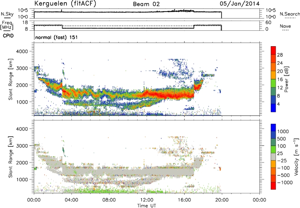Viewport: 300px width, 208px height.
Task: Click the '500' label on the velocity colorbar
Action: click(x=282, y=139)
